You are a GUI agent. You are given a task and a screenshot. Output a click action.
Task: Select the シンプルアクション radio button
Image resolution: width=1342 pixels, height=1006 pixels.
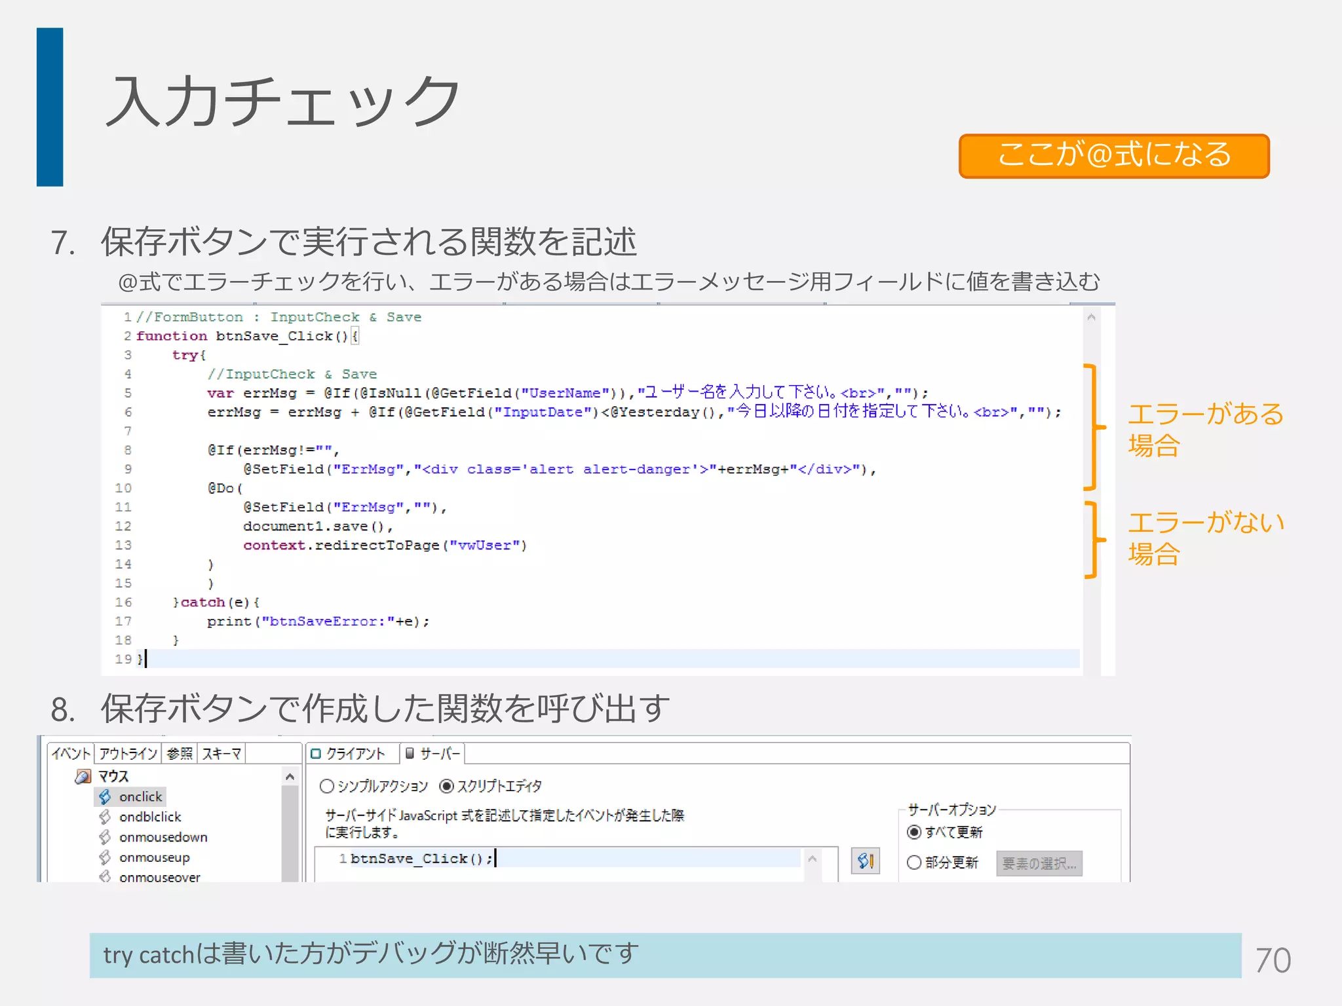point(327,786)
